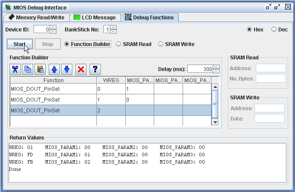Click the MIOS bug icon in title bar

click(x=8, y=7)
